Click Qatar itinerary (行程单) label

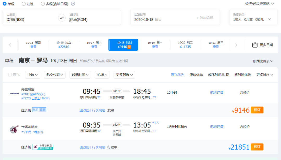click(x=112, y=147)
